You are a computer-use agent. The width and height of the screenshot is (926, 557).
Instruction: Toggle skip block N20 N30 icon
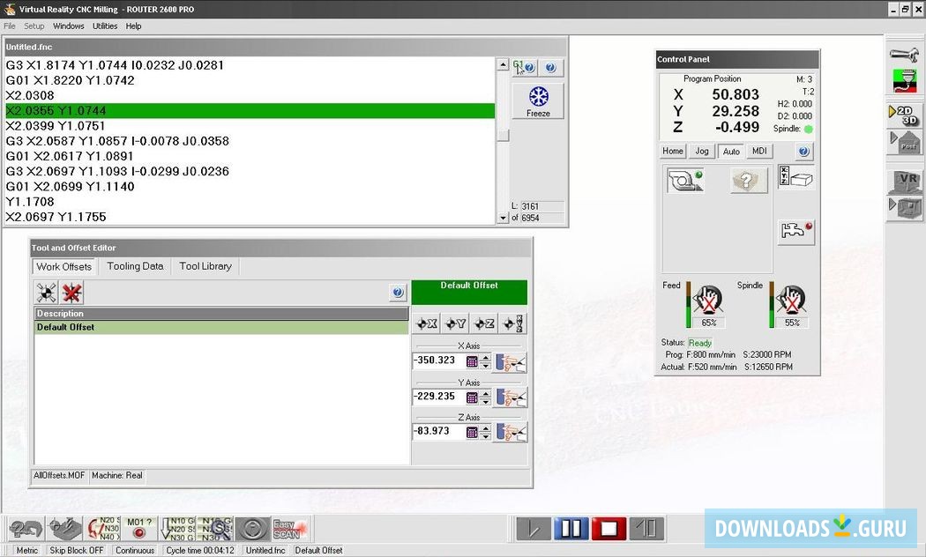102,529
